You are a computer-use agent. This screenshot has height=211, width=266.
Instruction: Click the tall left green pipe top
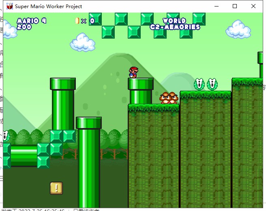63,84
